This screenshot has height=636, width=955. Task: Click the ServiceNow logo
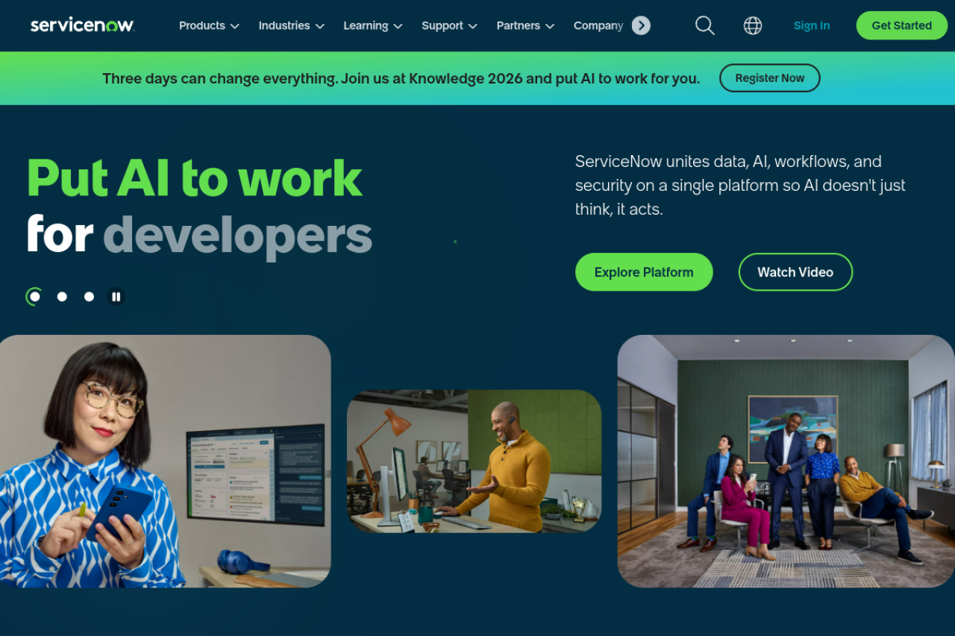[x=82, y=25]
